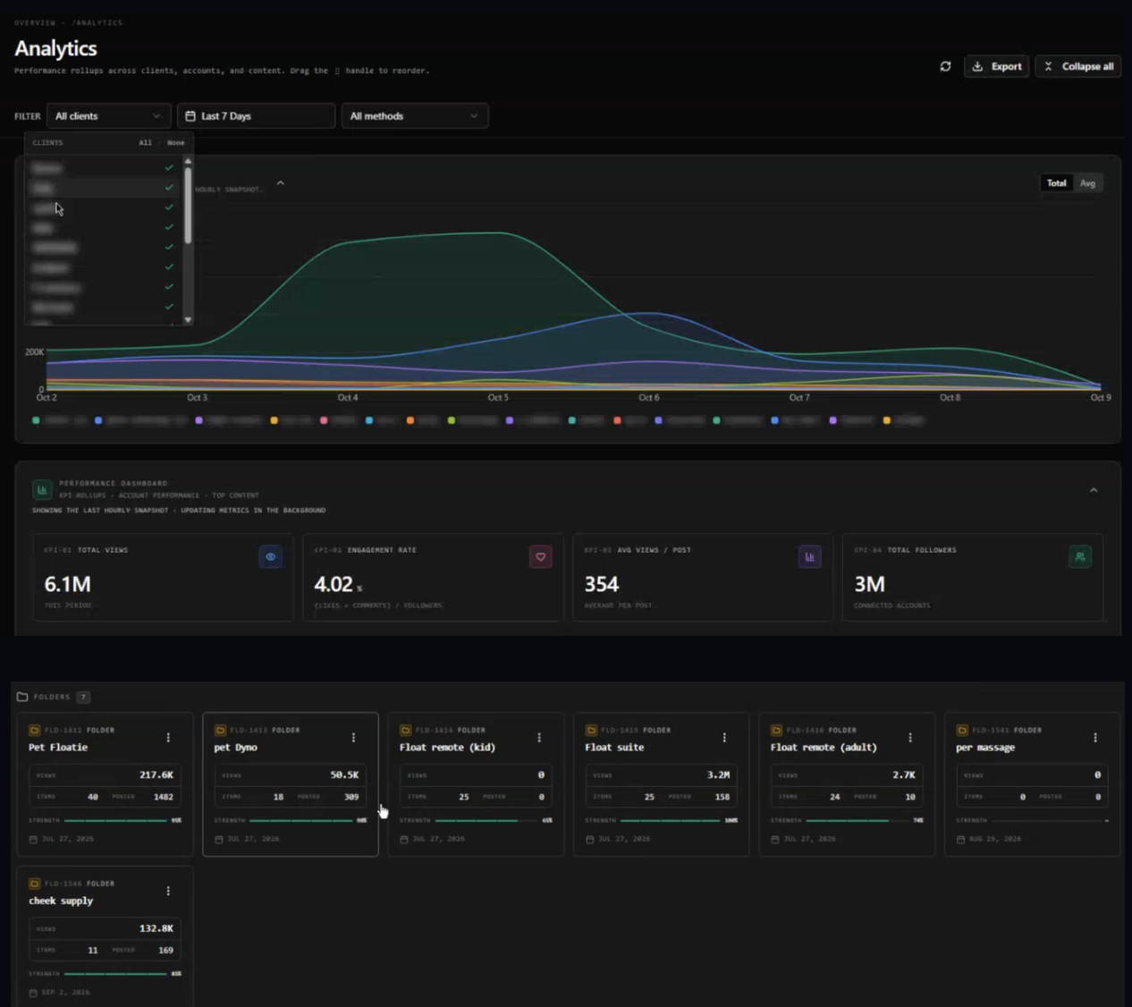The width and height of the screenshot is (1132, 1007).
Task: Click the Pet Floatie yellow folder icon
Action: click(34, 730)
